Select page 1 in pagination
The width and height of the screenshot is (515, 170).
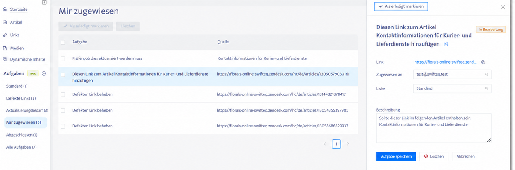[336, 144]
